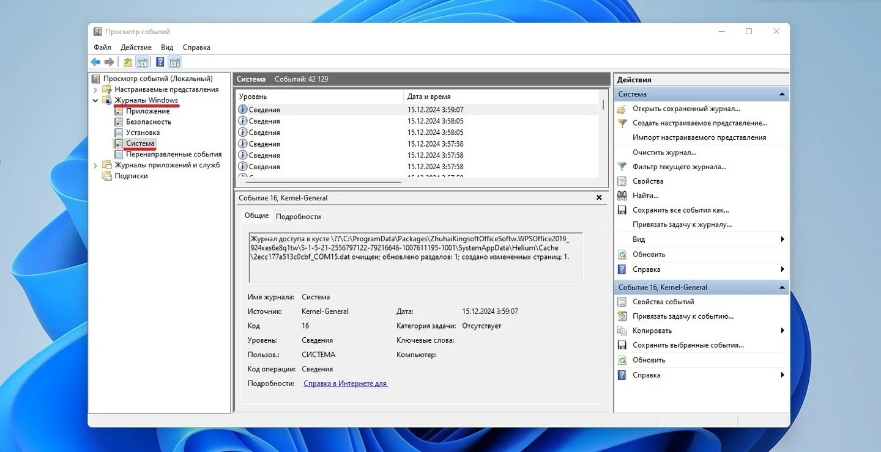Close the Событие 16 details pane
The height and width of the screenshot is (452, 881).
(x=599, y=197)
